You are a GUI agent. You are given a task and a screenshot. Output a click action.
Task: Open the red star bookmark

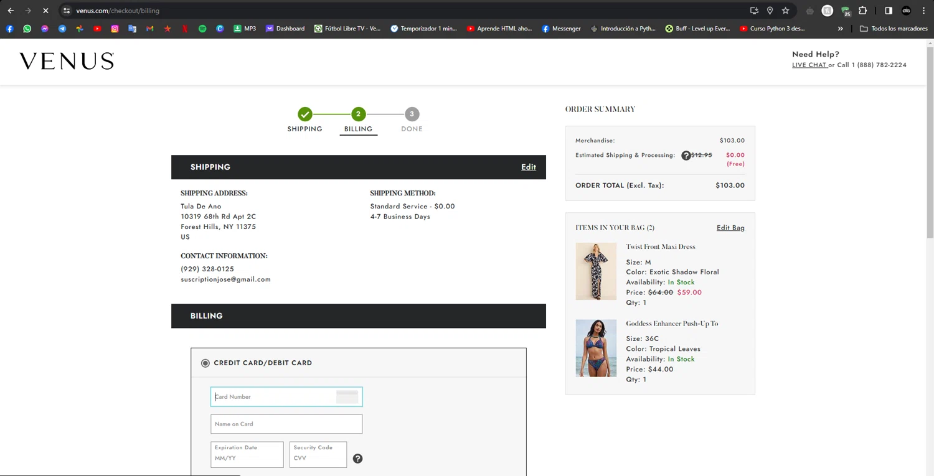pos(167,29)
